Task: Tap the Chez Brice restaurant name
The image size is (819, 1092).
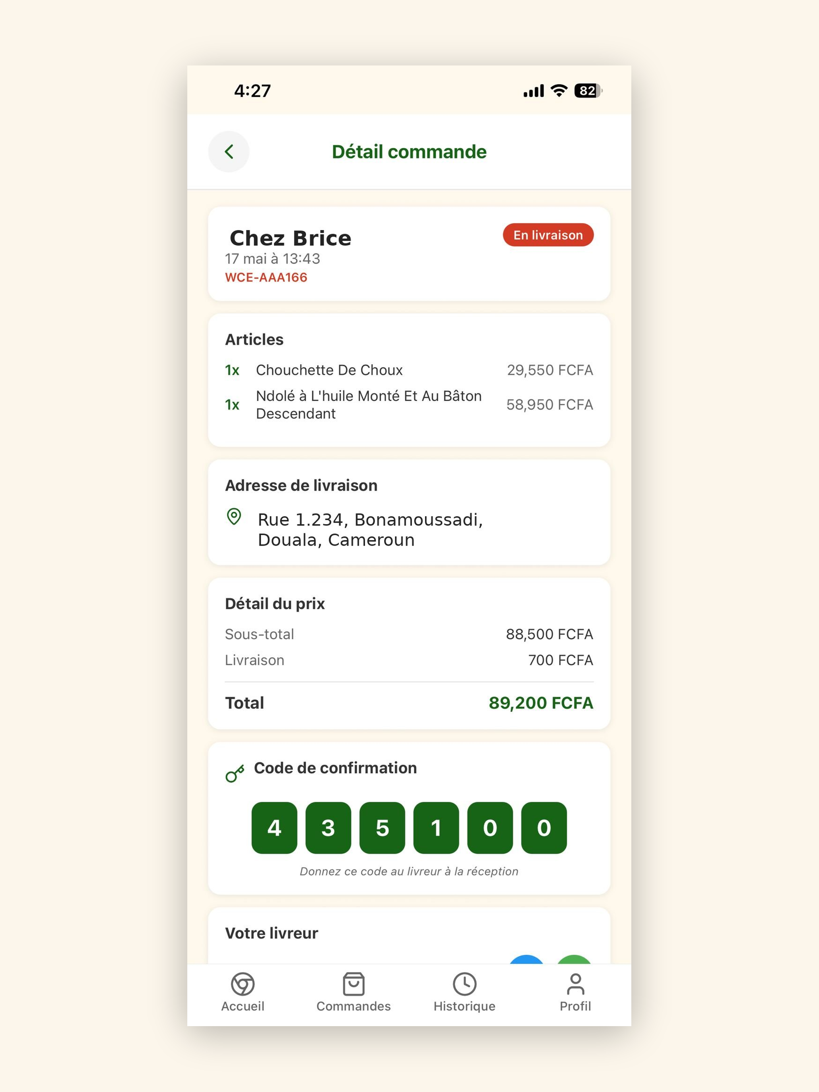Action: 290,238
